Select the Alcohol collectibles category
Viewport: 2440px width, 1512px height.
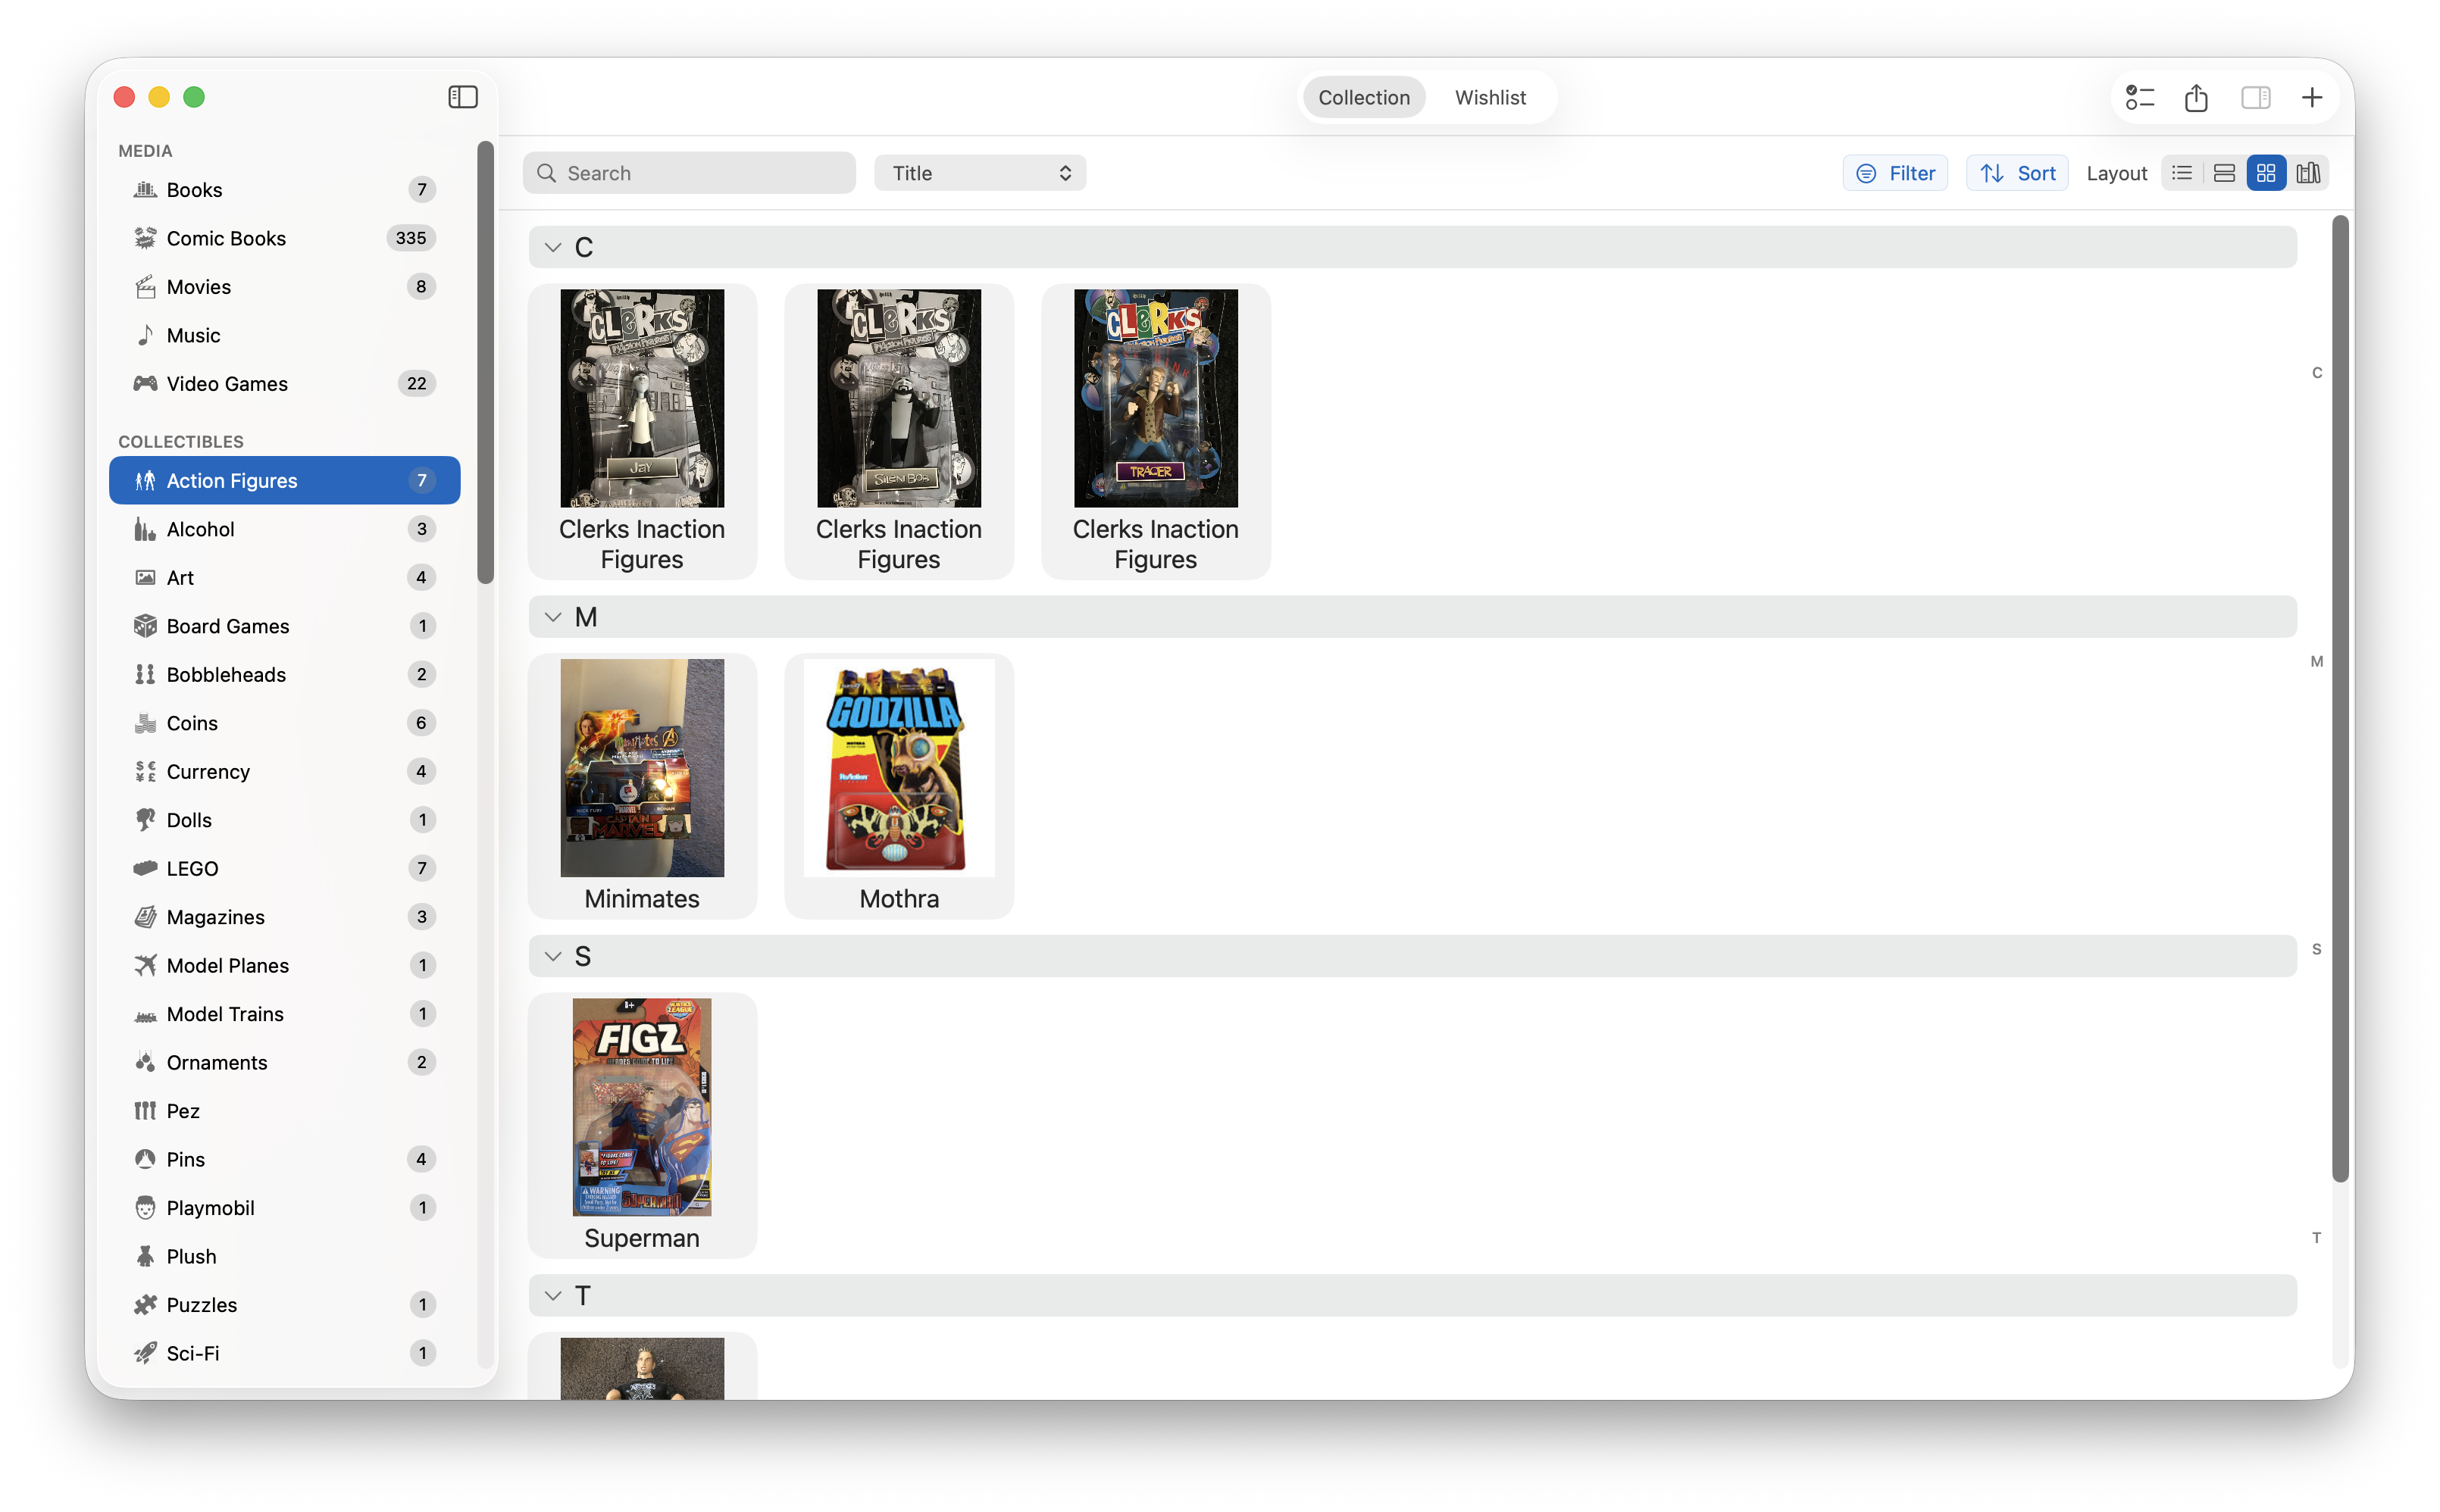[200, 528]
